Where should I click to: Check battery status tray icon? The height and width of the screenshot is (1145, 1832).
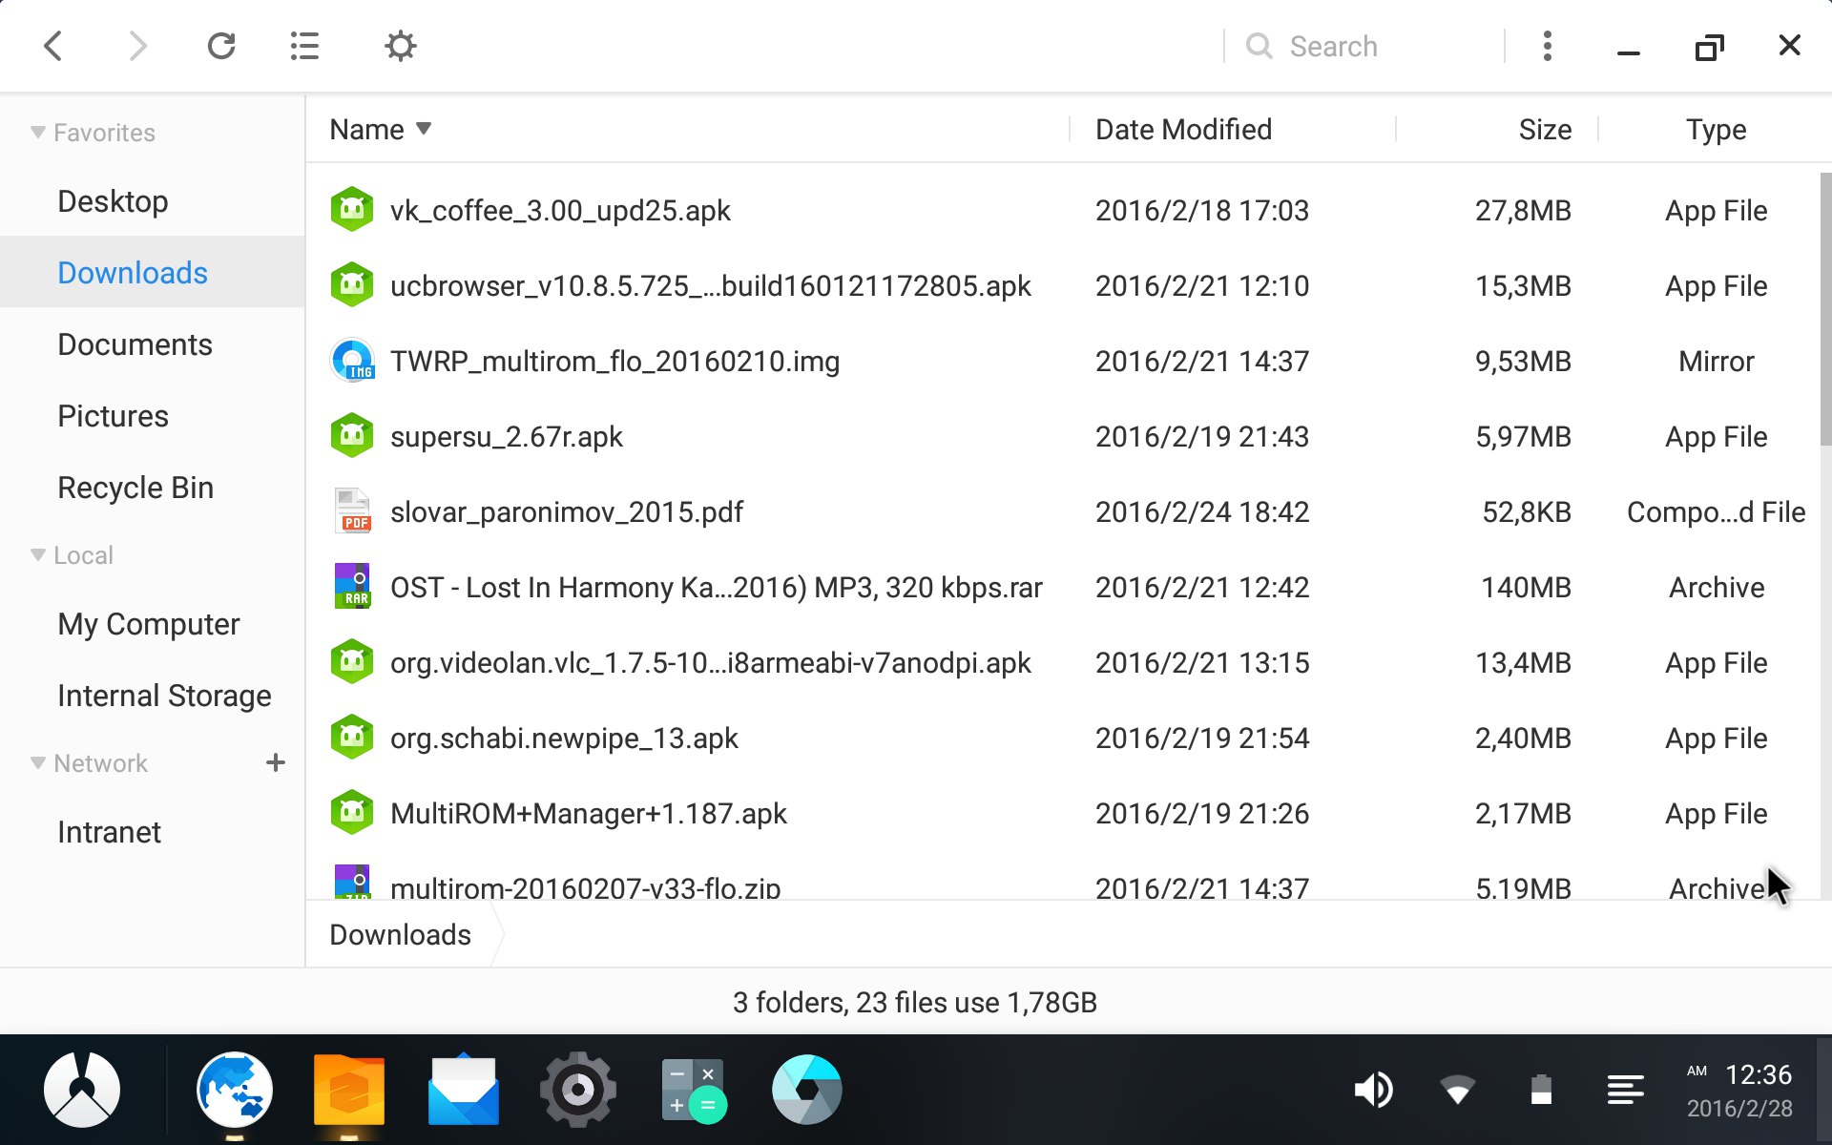(x=1541, y=1090)
